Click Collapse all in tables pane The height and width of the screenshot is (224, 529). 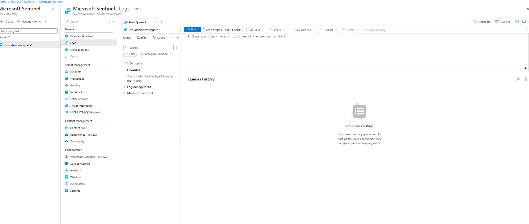click(134, 63)
